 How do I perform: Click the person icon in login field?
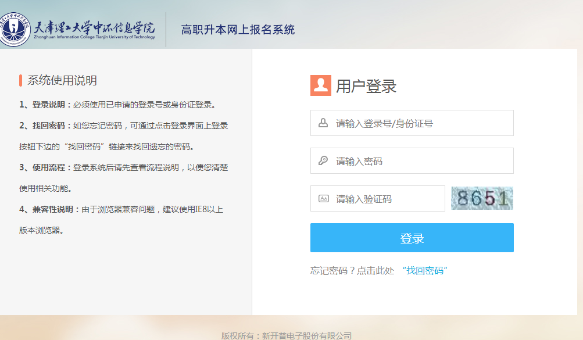[322, 123]
